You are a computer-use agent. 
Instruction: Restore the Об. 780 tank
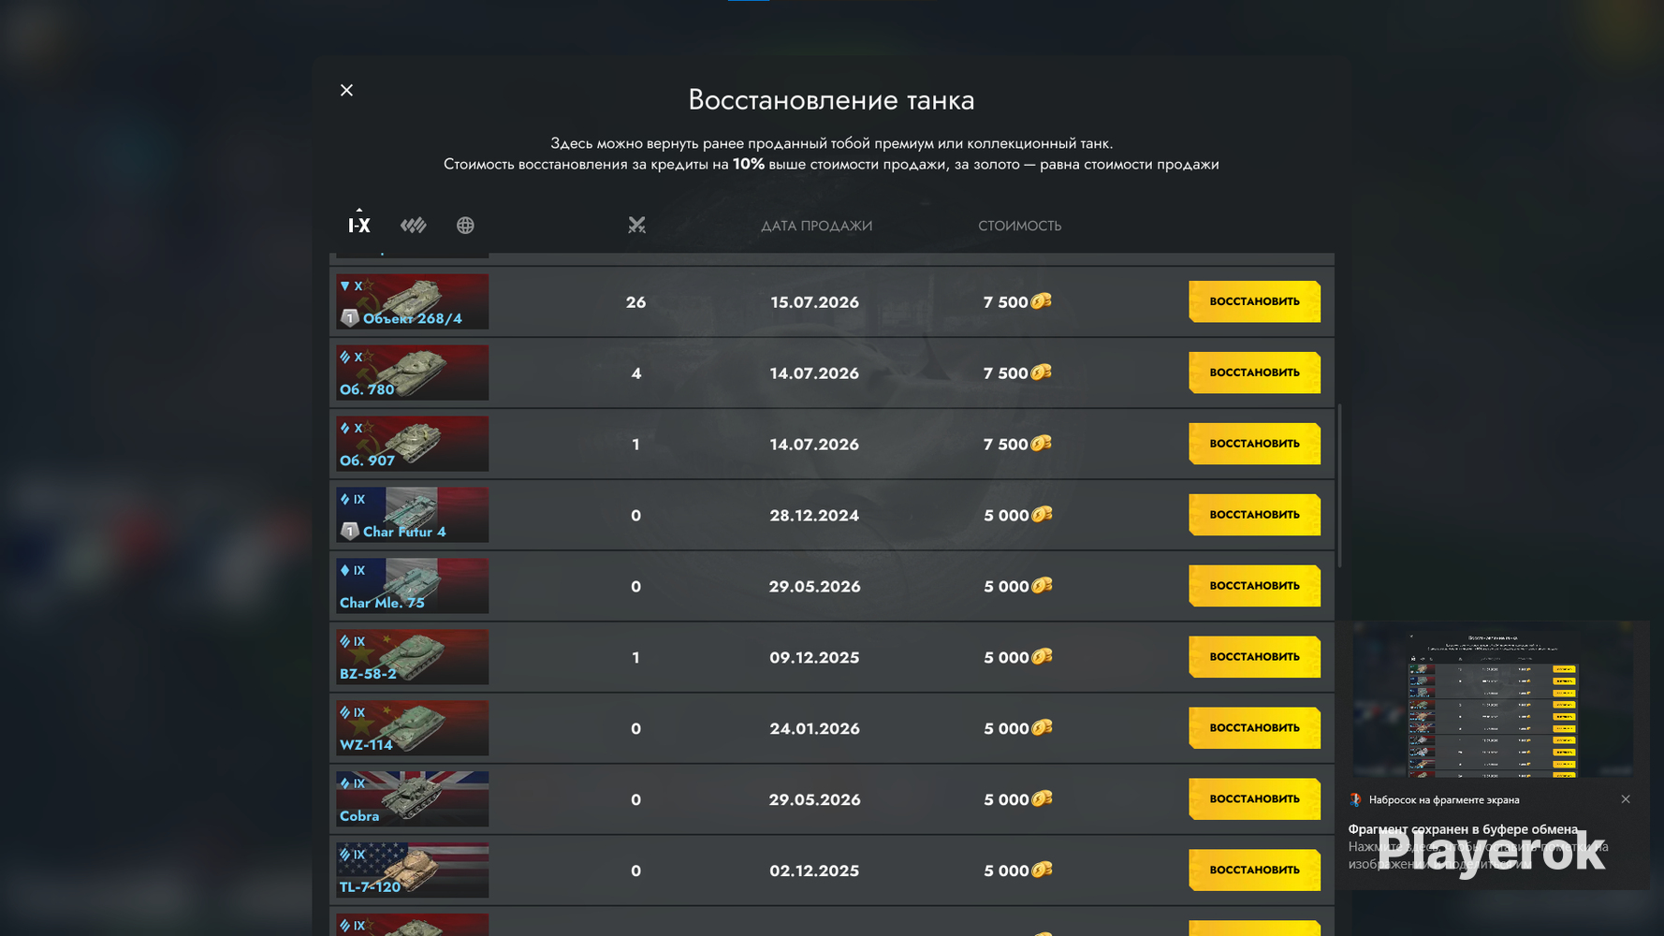pos(1254,373)
